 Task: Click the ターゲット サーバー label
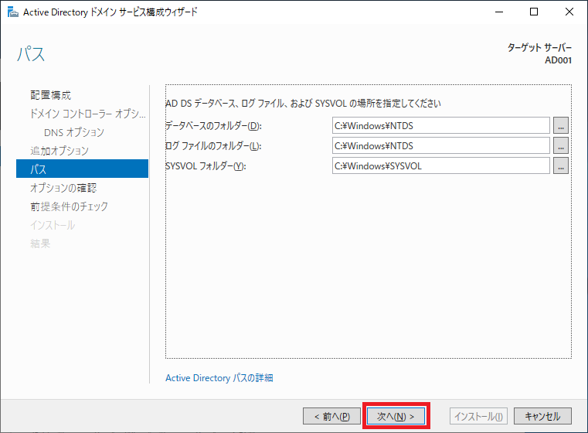[539, 48]
